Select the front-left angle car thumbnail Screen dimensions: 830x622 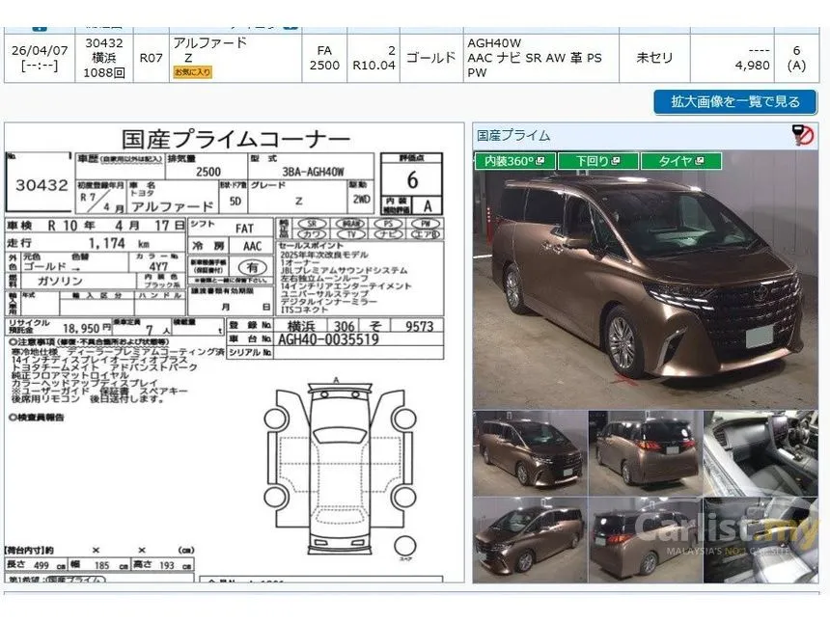tap(530, 453)
